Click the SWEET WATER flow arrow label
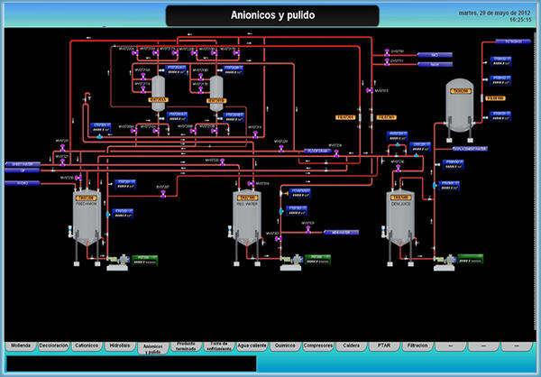 coord(23,164)
